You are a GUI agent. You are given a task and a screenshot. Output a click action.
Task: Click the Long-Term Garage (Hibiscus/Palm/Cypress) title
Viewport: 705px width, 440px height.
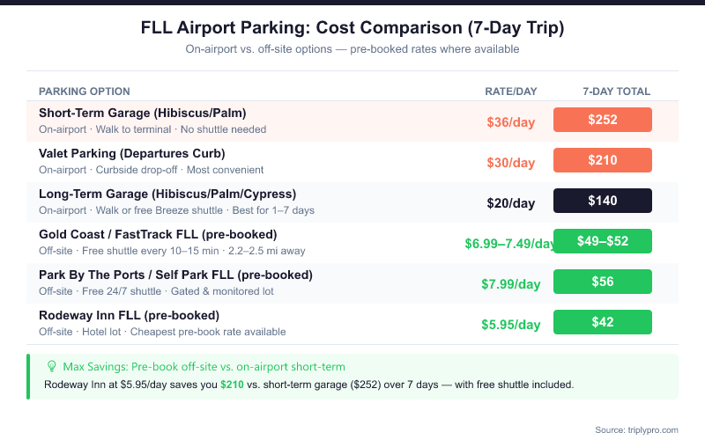pos(167,194)
